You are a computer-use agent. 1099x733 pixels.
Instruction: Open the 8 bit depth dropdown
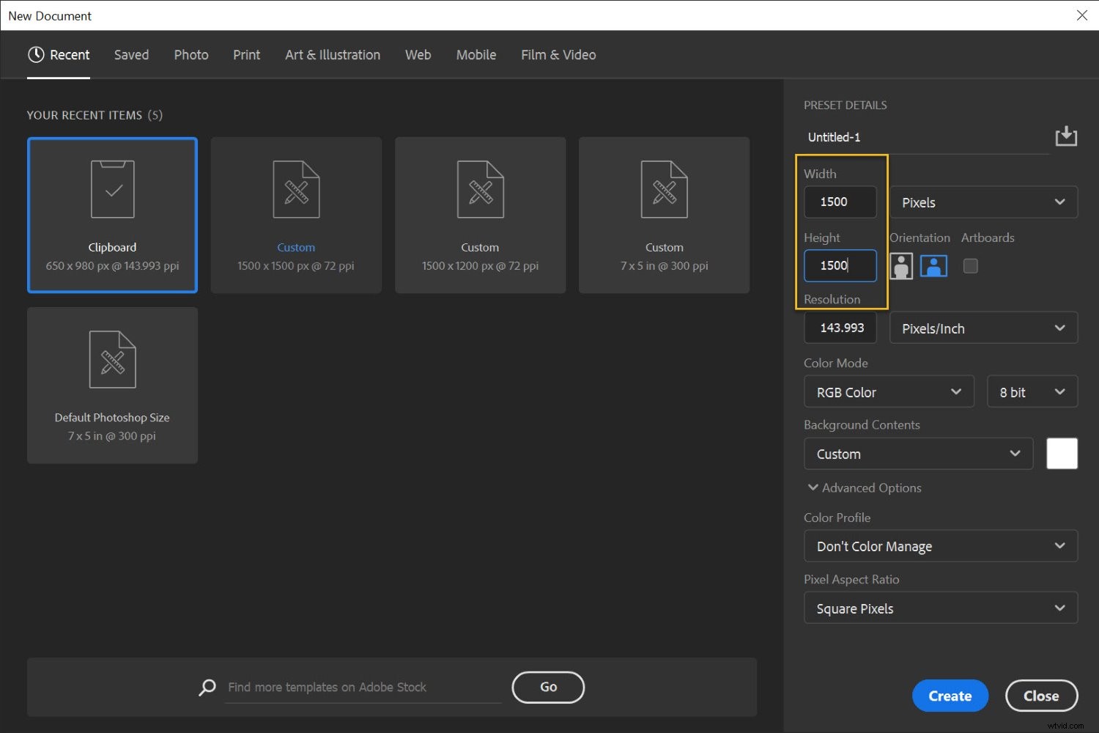pos(1032,392)
